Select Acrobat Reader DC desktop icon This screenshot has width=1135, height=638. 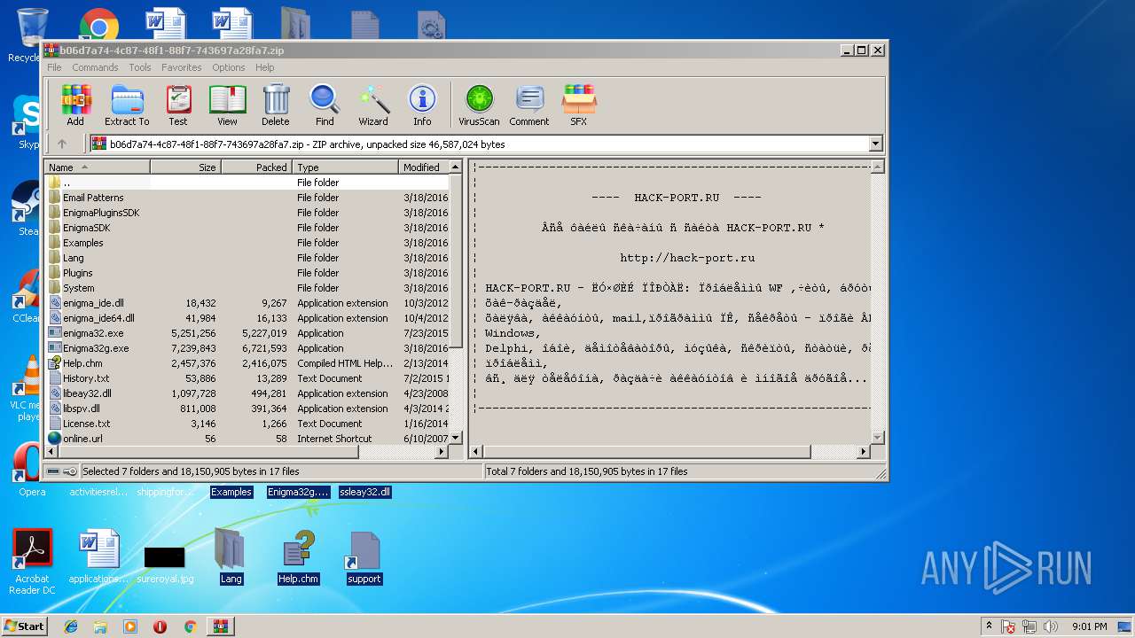(33, 562)
